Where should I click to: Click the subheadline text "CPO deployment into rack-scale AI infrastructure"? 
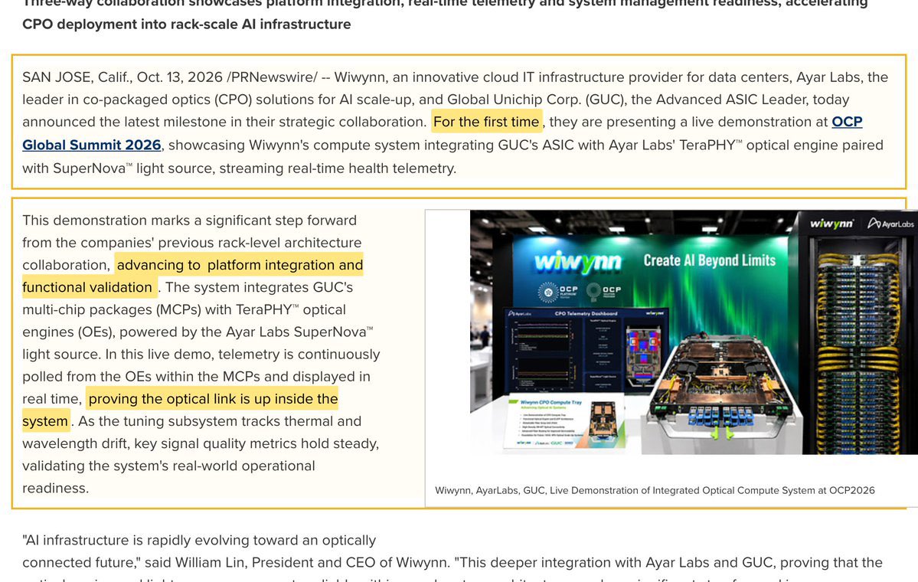pyautogui.click(x=187, y=24)
